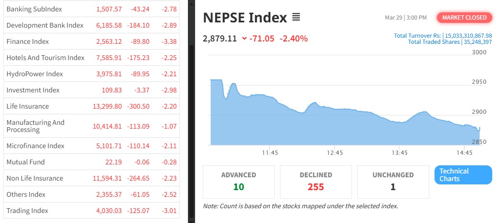The height and width of the screenshot is (223, 497).
Task: Select the Mutual Fund entry
Action: [25, 162]
